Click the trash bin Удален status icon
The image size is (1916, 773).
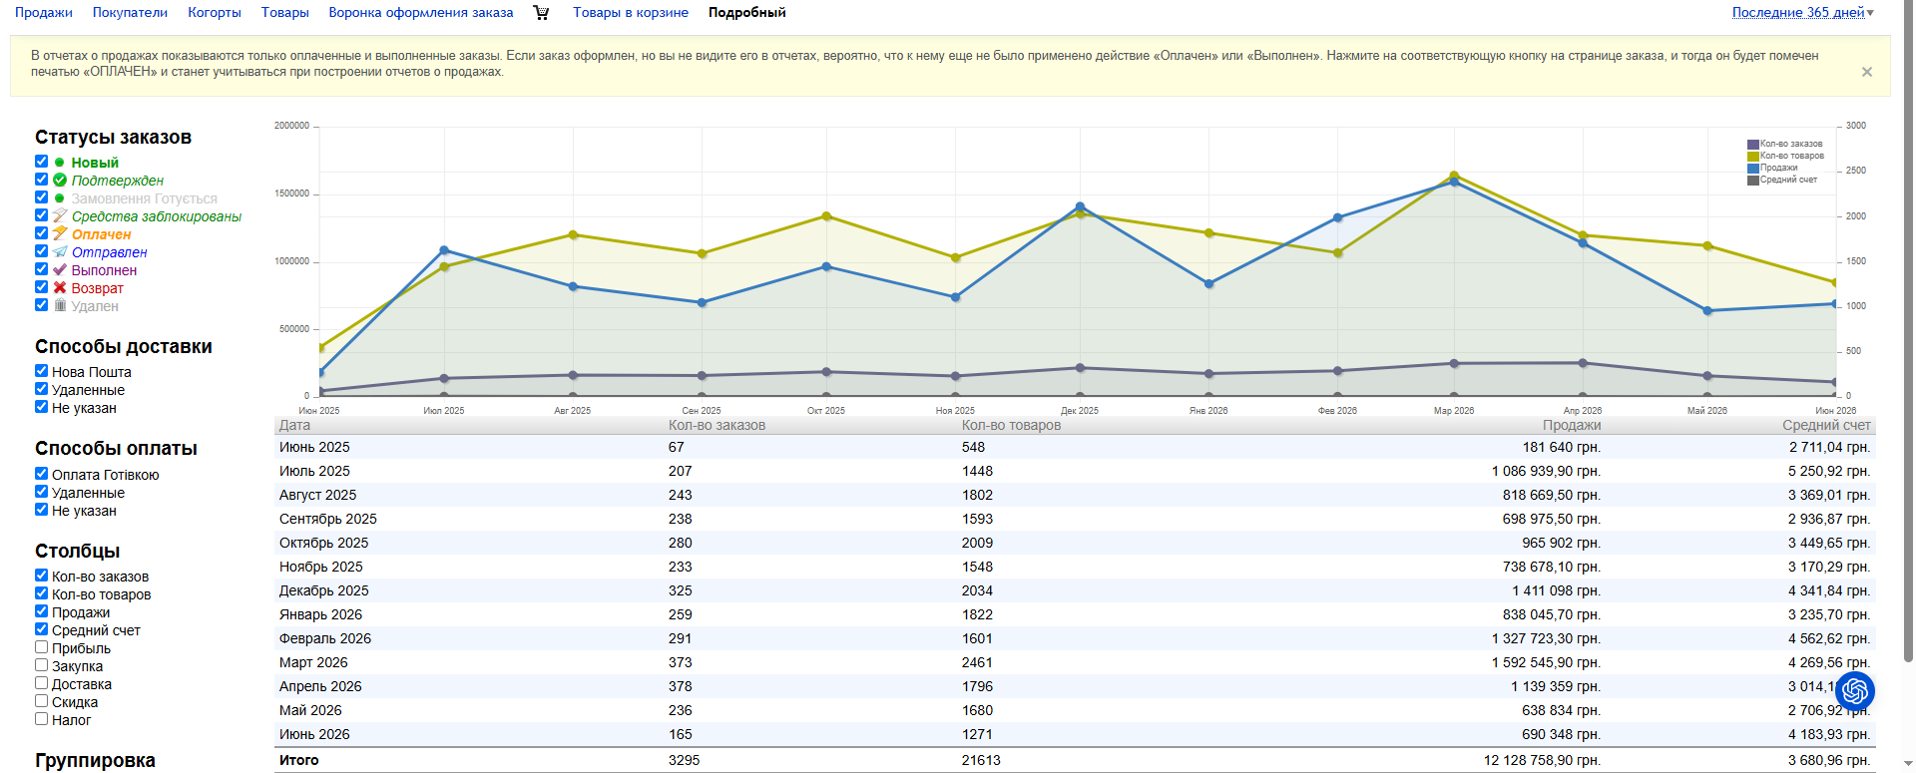pos(60,306)
